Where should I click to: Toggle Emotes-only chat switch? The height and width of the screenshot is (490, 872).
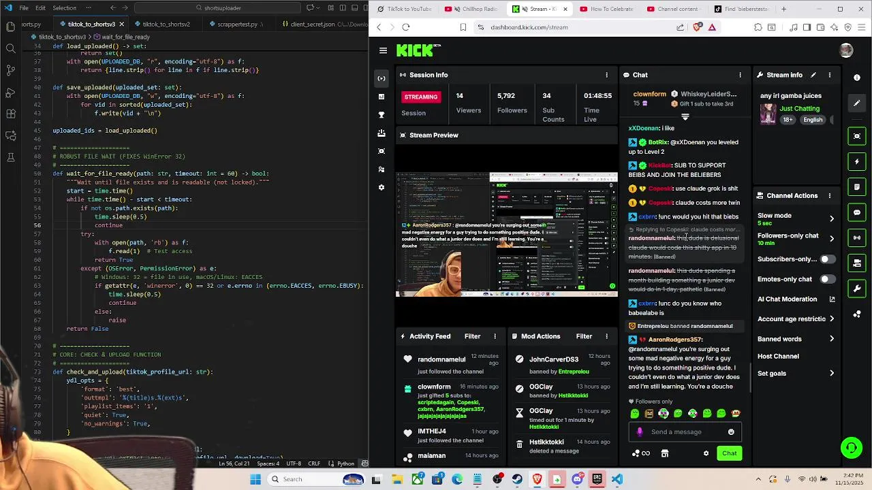point(827,279)
